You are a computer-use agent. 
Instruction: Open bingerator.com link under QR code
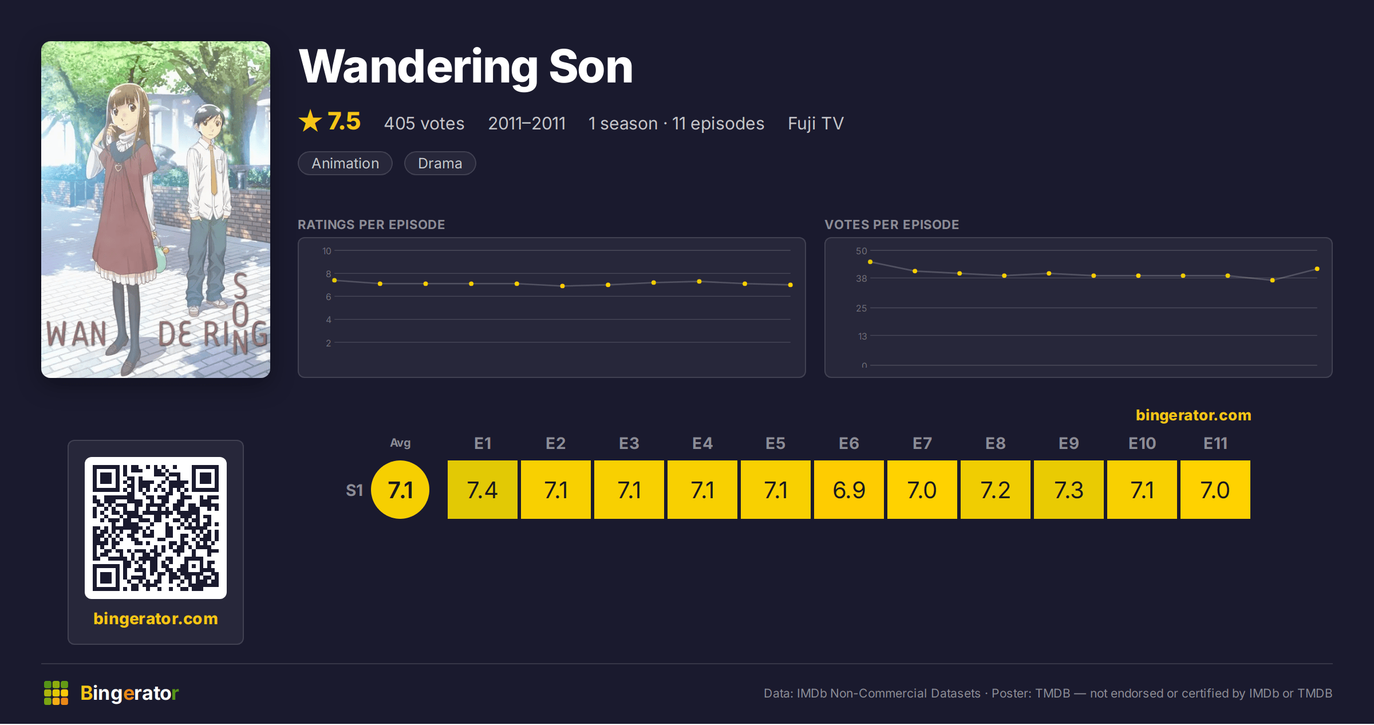tap(156, 618)
